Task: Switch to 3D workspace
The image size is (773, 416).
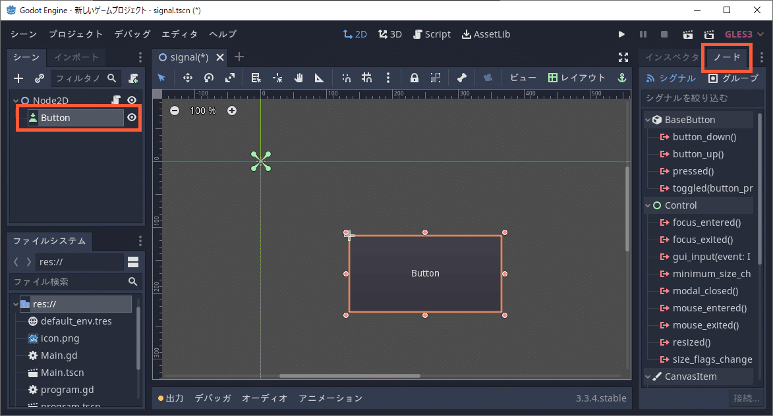Action: pyautogui.click(x=390, y=34)
